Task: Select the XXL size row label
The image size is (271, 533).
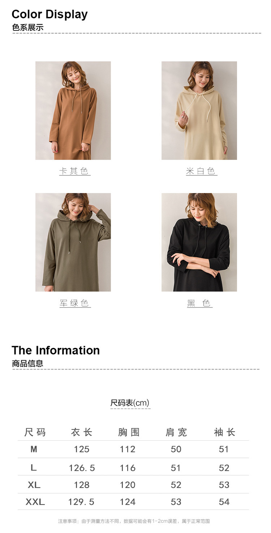Action: point(35,502)
